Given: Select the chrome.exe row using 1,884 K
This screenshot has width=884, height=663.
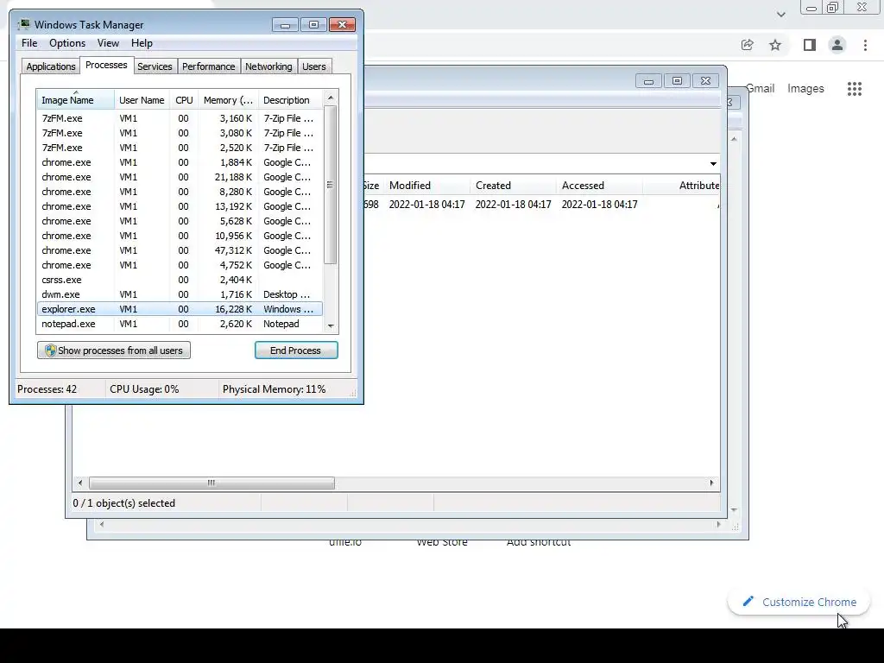Looking at the screenshot, I should [180, 162].
